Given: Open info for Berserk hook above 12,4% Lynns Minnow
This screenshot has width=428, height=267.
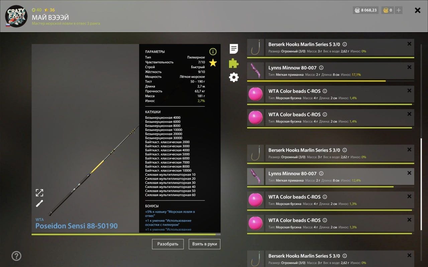Looking at the screenshot, I should pos(345,150).
